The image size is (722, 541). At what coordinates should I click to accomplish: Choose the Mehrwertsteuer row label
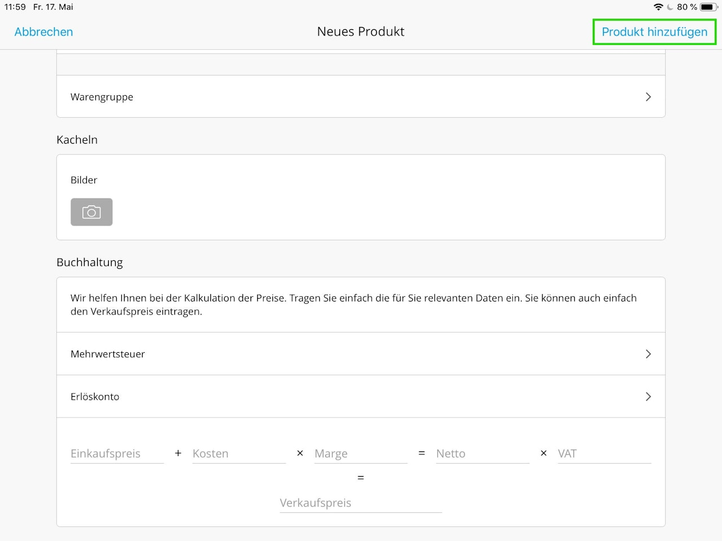click(x=108, y=354)
